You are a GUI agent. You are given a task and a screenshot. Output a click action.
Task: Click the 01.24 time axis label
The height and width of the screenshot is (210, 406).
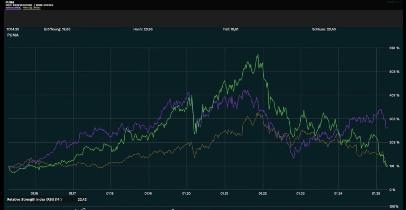(338, 194)
